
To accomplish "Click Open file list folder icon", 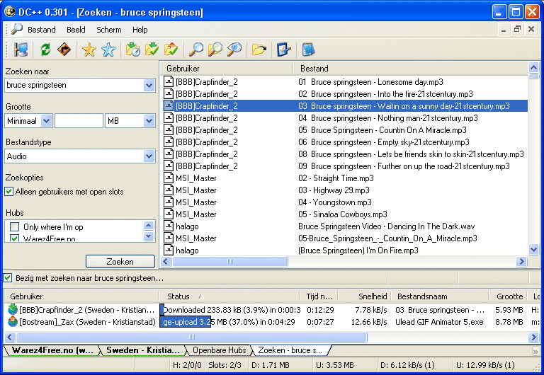I will click(259, 50).
